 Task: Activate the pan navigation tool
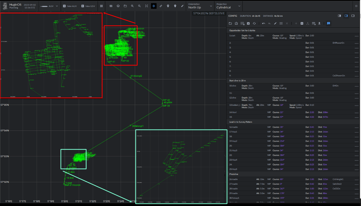153,6
